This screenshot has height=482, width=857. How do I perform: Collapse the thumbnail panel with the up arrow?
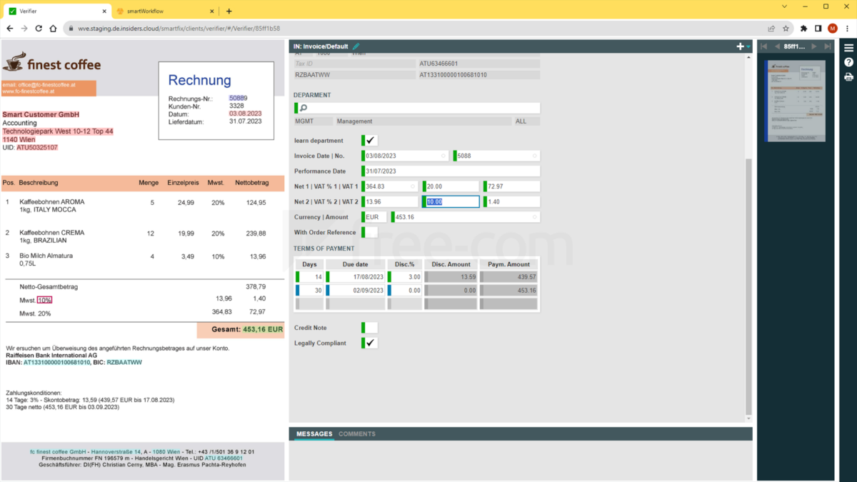748,56
